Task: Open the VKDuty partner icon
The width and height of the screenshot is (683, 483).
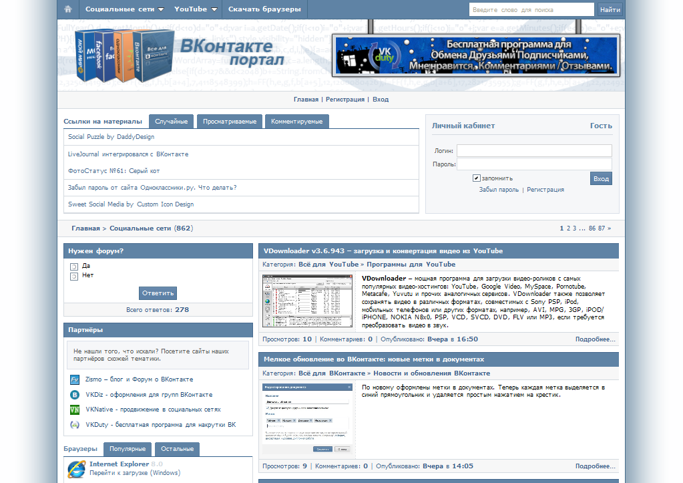Action: point(75,425)
